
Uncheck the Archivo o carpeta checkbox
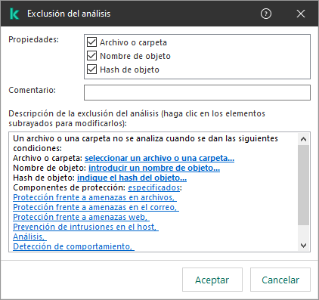91,42
